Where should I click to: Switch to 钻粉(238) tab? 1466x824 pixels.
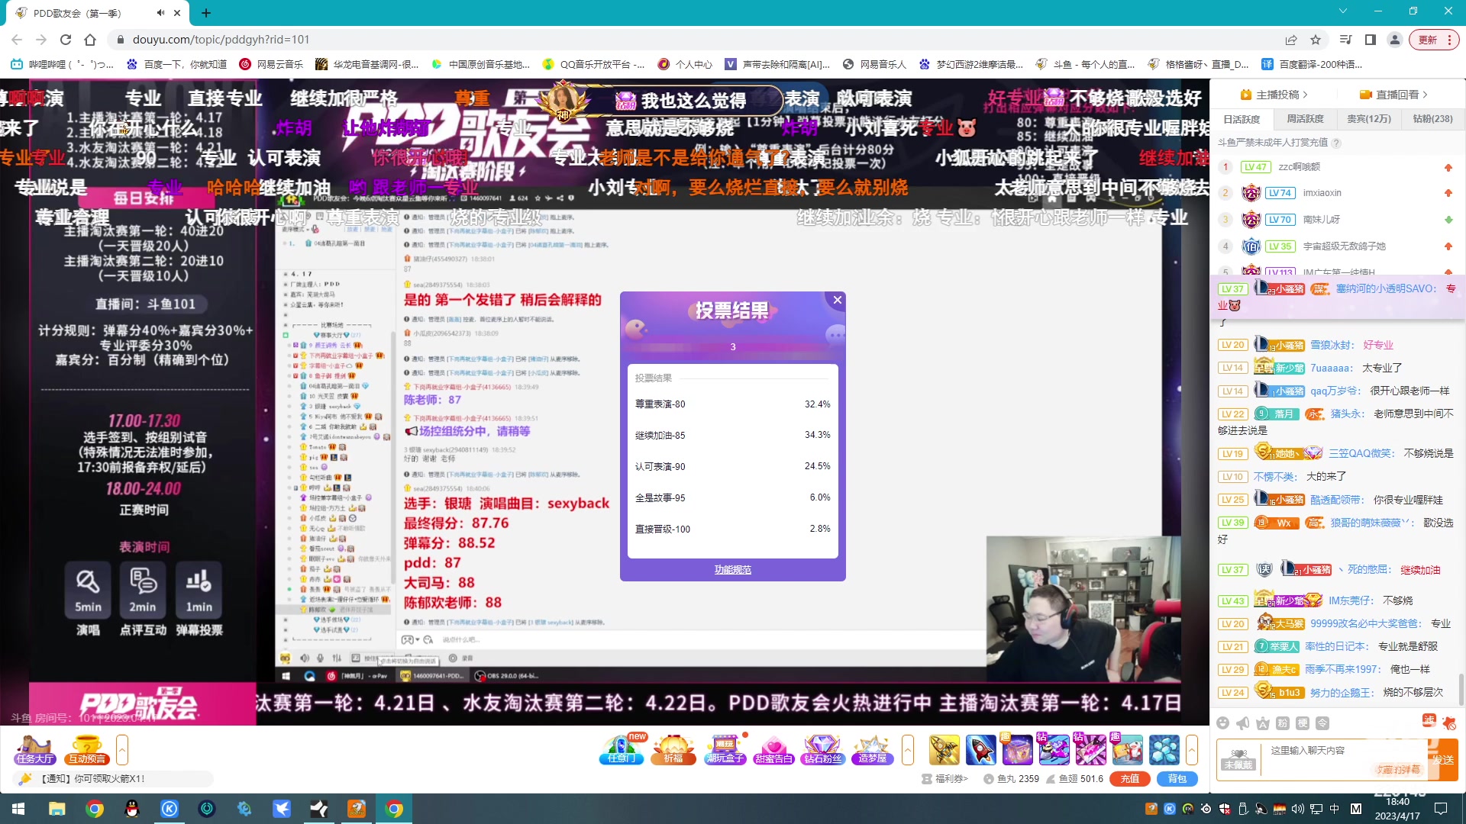click(x=1432, y=119)
